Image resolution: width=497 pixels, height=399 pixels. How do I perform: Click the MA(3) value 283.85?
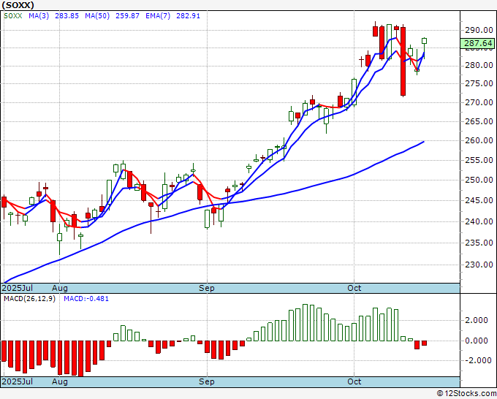pos(67,16)
